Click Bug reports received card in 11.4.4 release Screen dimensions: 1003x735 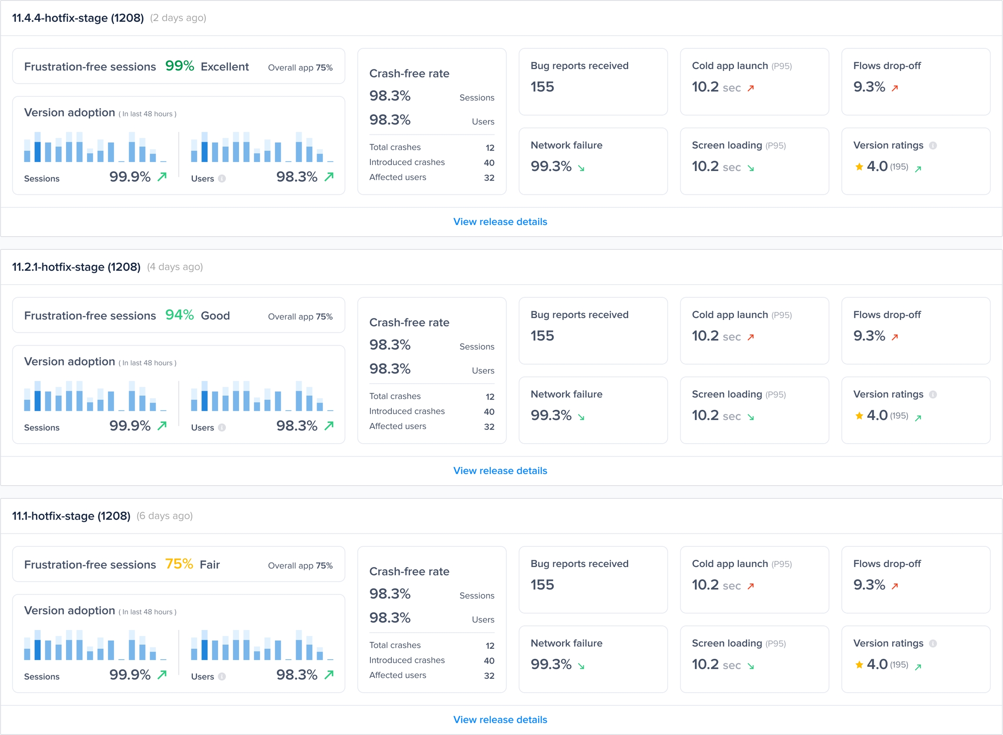tap(593, 81)
